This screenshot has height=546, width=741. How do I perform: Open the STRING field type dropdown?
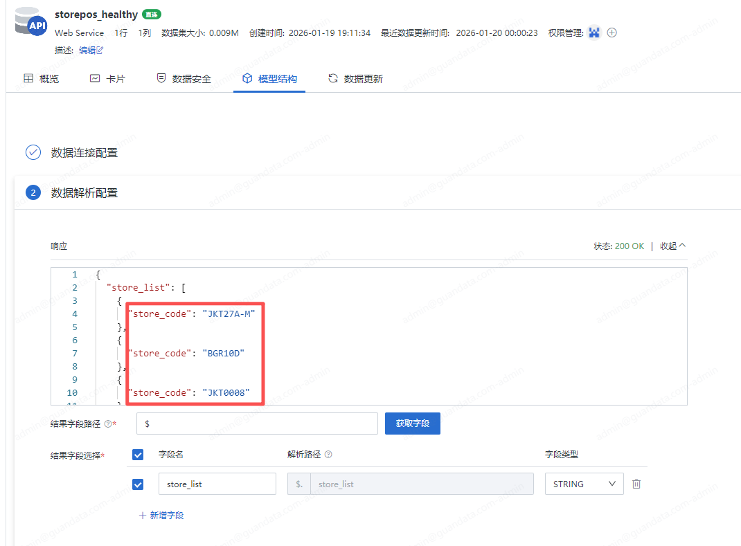584,484
